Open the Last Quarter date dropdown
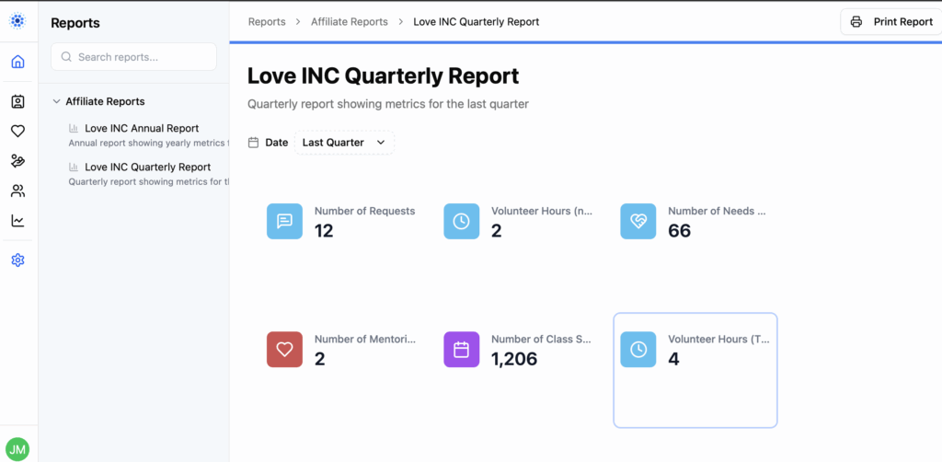942x462 pixels. [x=344, y=143]
